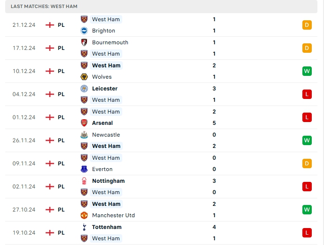Click the Wolves club crest icon

[x=85, y=77]
